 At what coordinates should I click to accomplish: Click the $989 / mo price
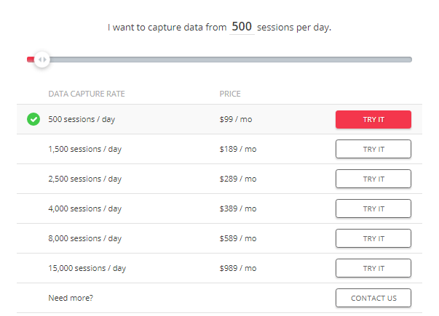(238, 268)
